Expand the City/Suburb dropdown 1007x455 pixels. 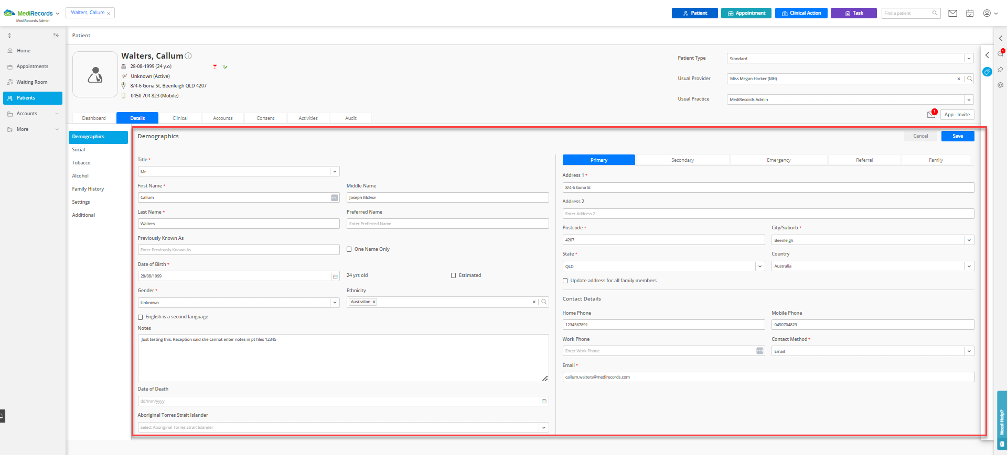tap(969, 240)
